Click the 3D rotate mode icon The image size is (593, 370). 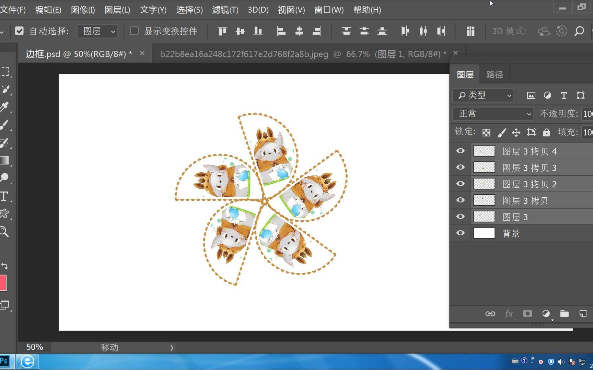[x=544, y=31]
